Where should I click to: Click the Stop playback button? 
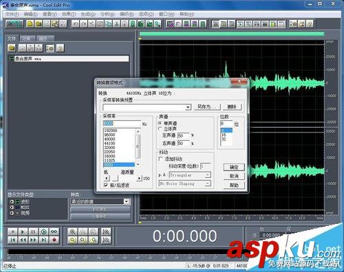tap(12, 231)
